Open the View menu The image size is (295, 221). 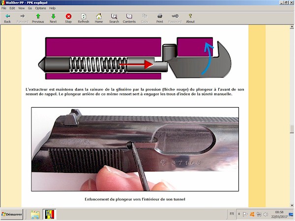[x=21, y=8]
